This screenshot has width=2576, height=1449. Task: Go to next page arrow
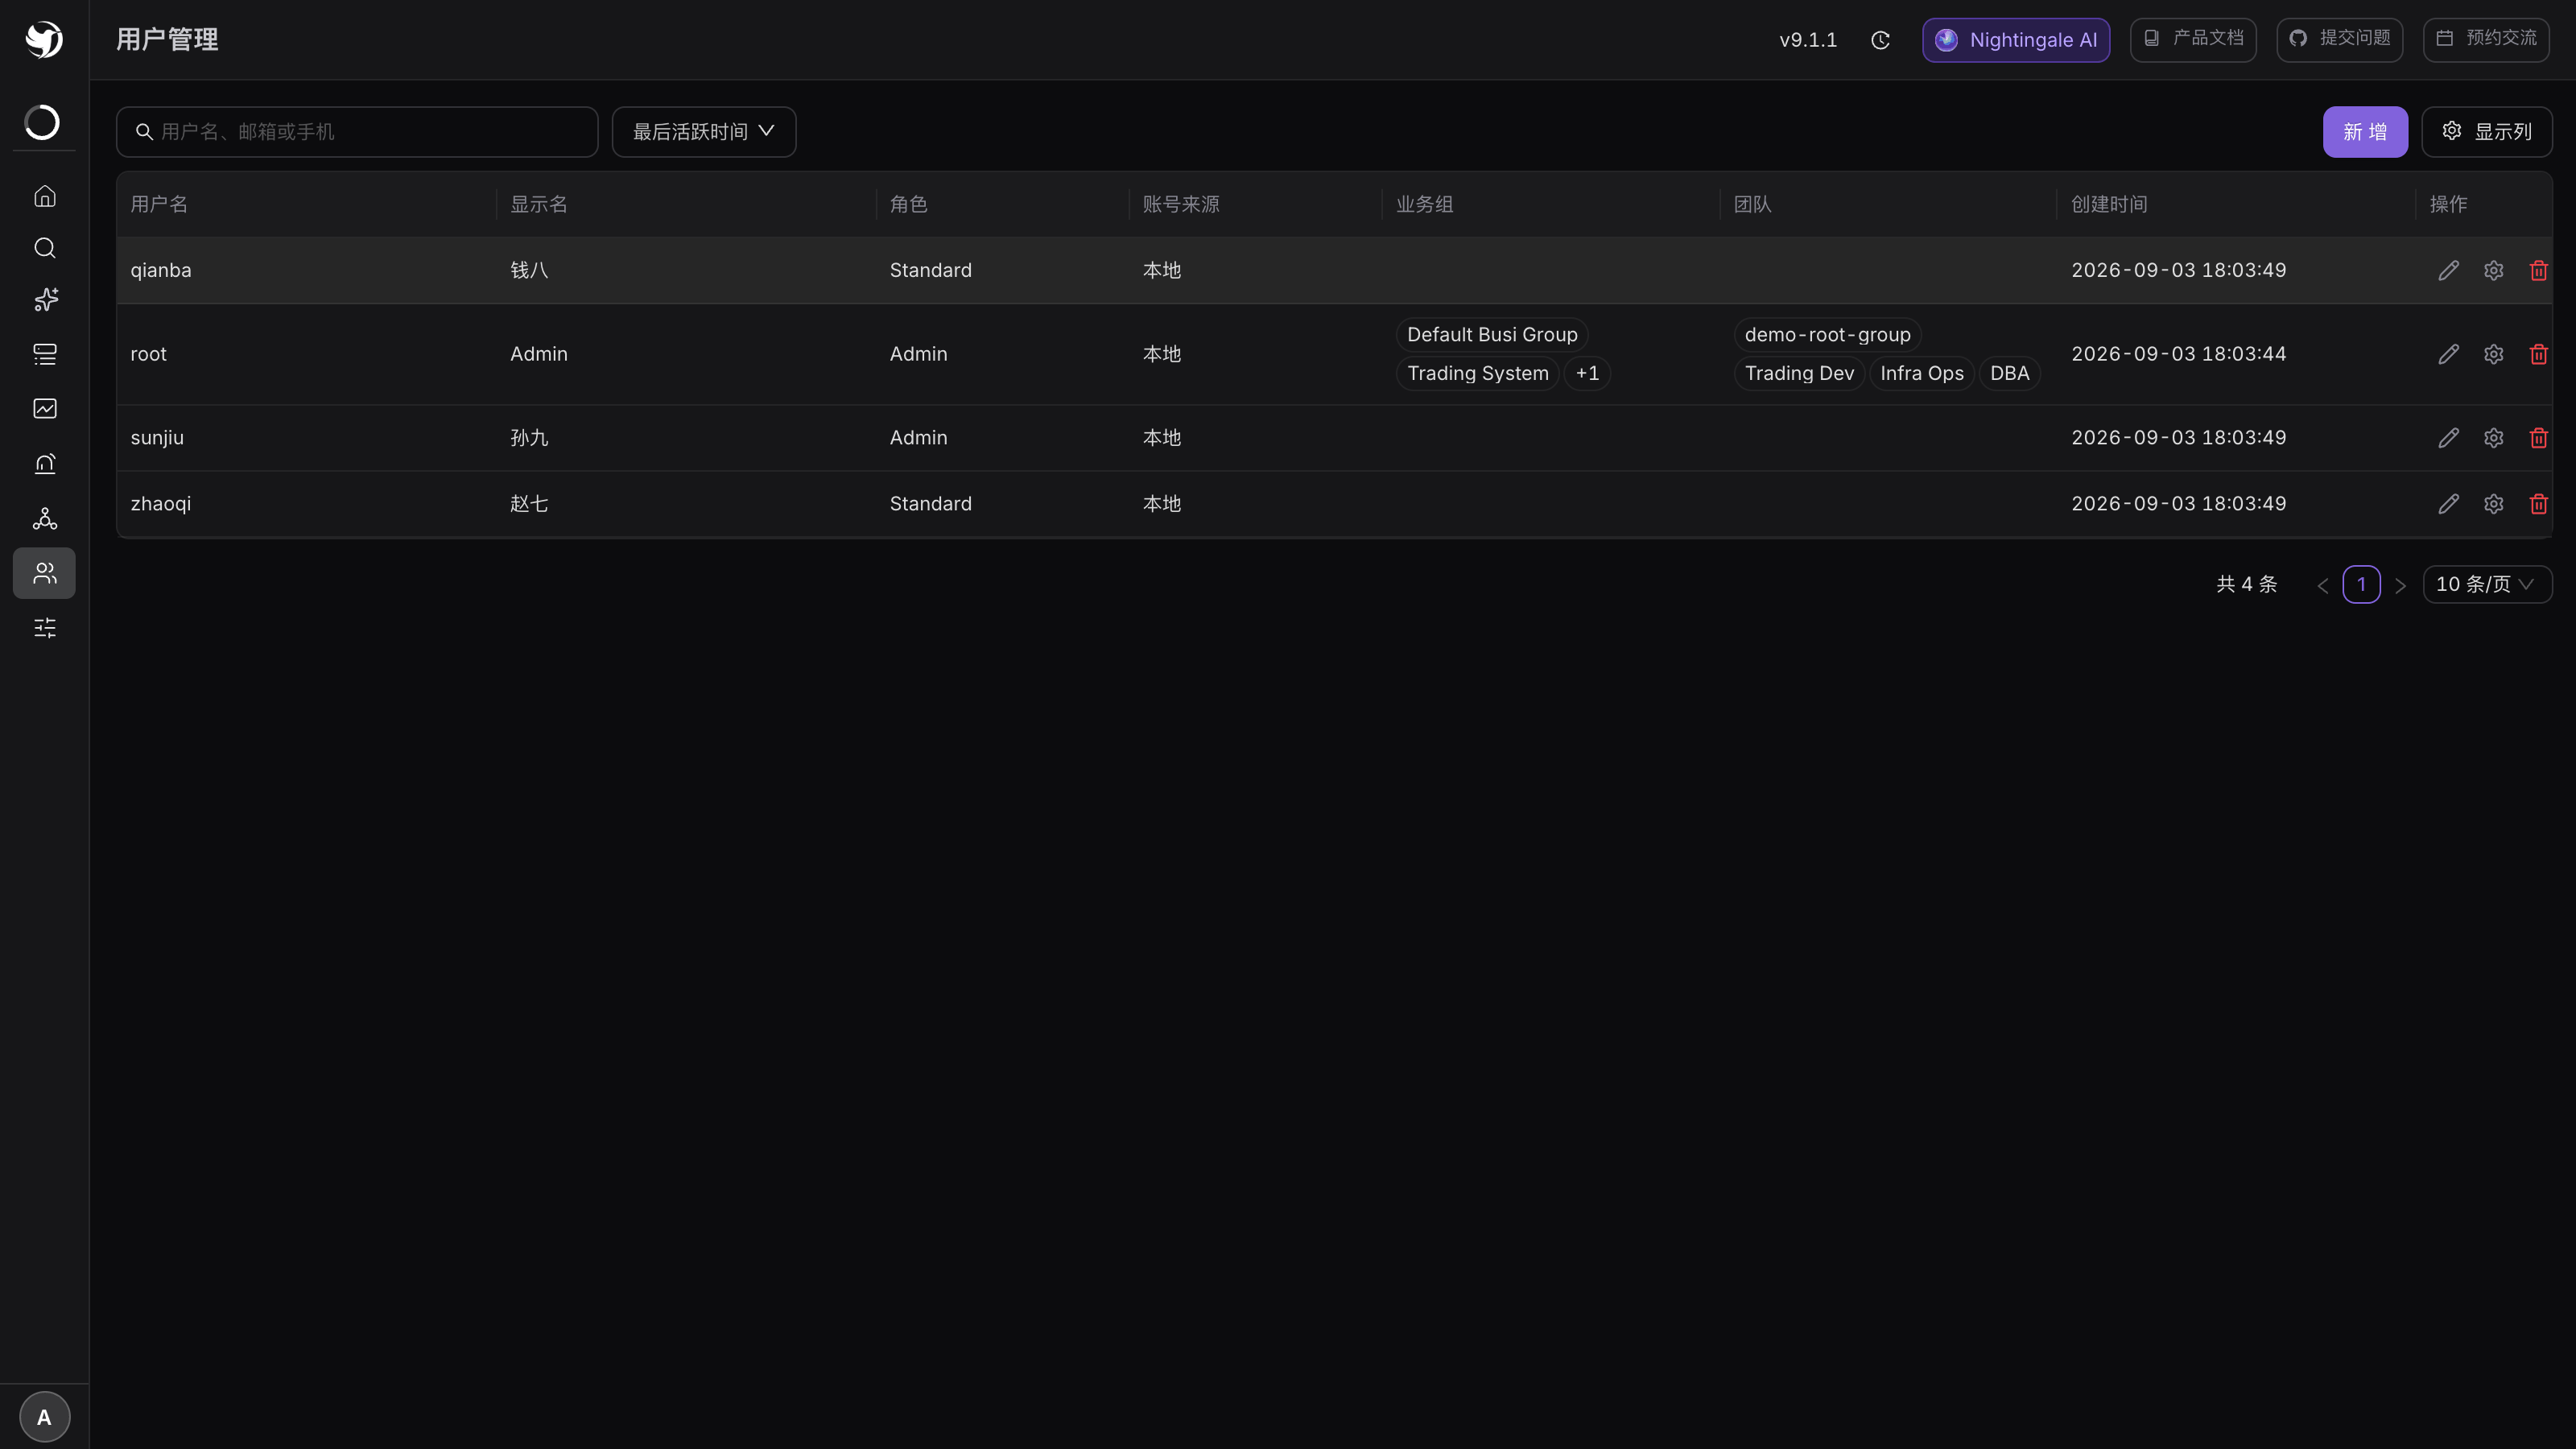[2400, 585]
